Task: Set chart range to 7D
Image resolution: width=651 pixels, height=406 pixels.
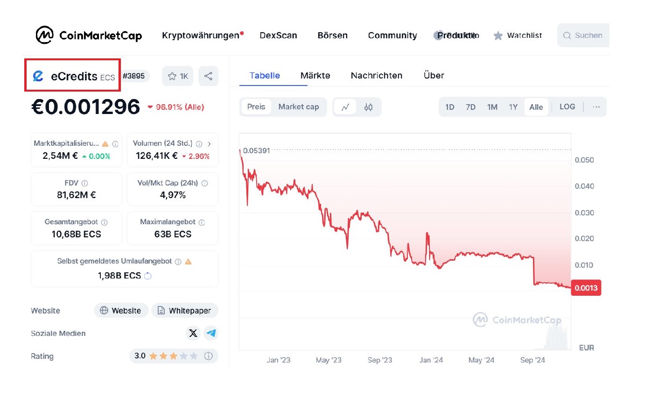Action: tap(471, 107)
